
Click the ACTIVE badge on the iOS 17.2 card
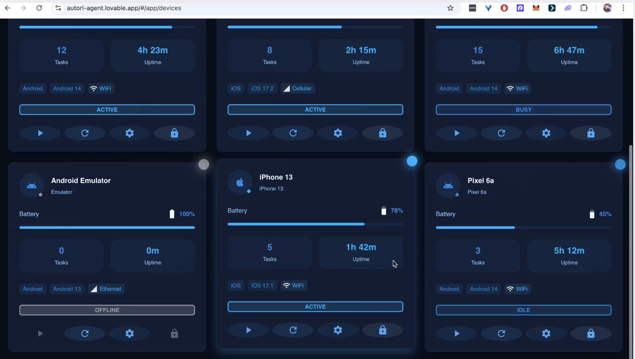pyautogui.click(x=315, y=110)
